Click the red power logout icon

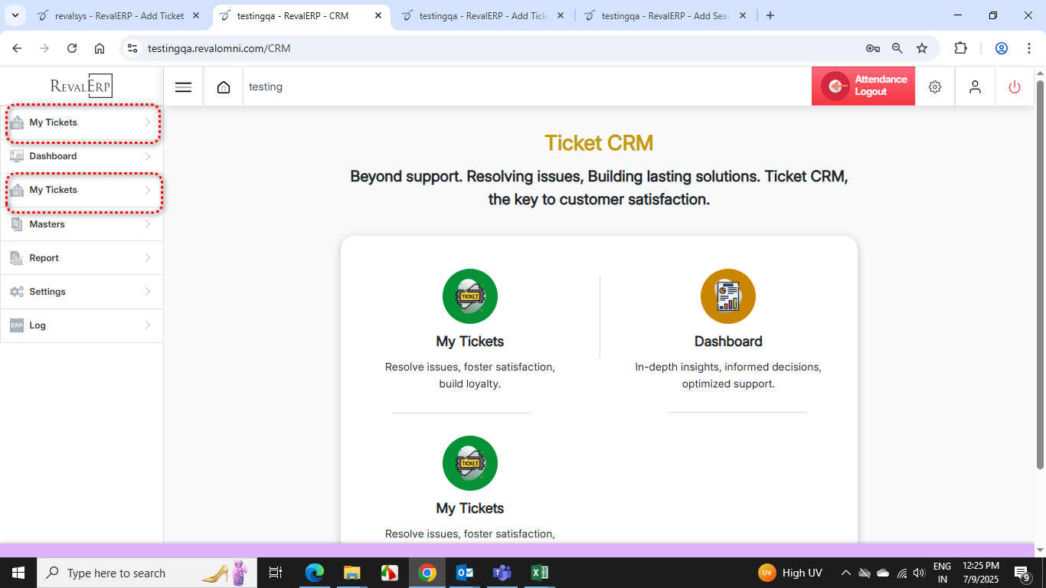1015,87
